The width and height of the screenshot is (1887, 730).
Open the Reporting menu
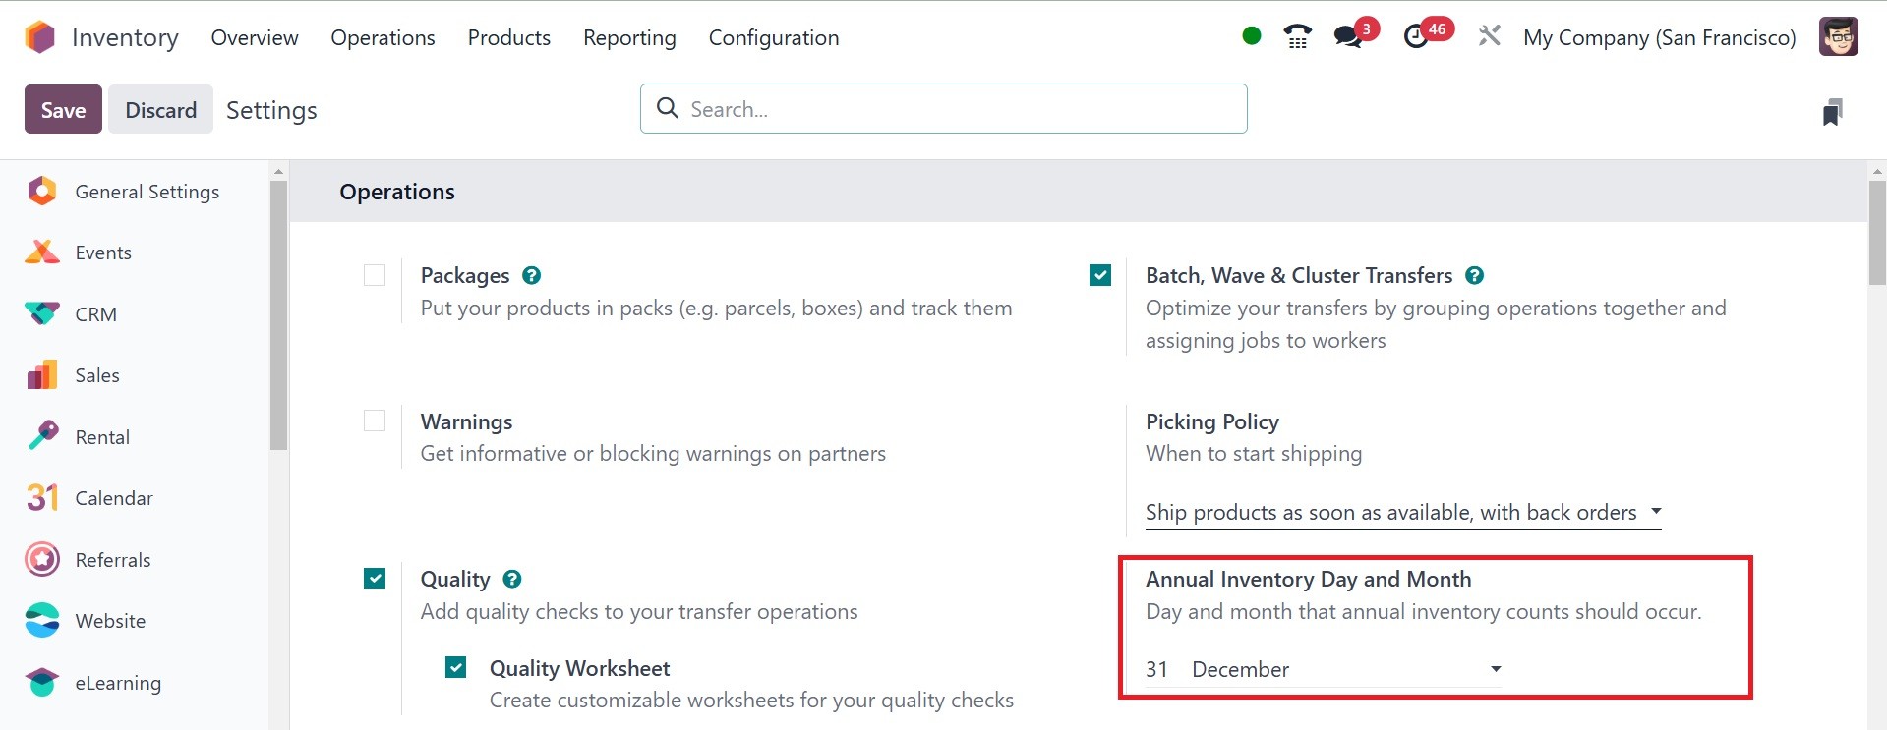pos(629,37)
